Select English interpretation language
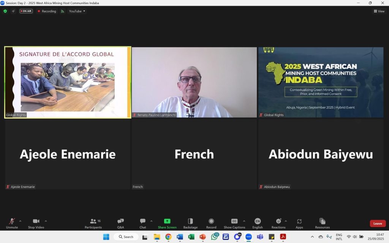389x243 pixels. coord(258,223)
